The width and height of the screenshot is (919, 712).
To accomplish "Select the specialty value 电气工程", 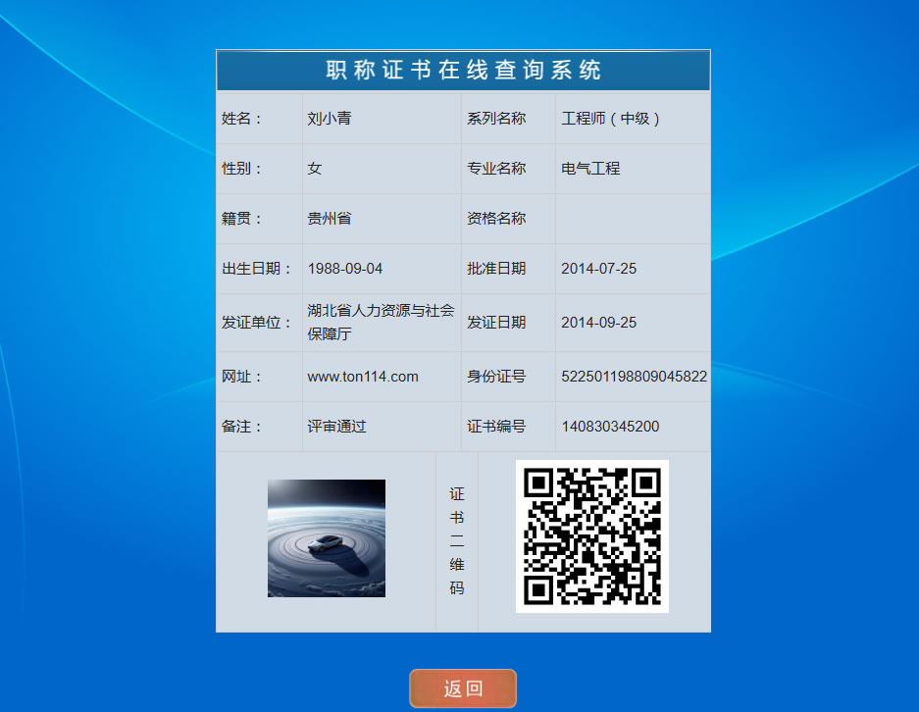I will coord(590,169).
